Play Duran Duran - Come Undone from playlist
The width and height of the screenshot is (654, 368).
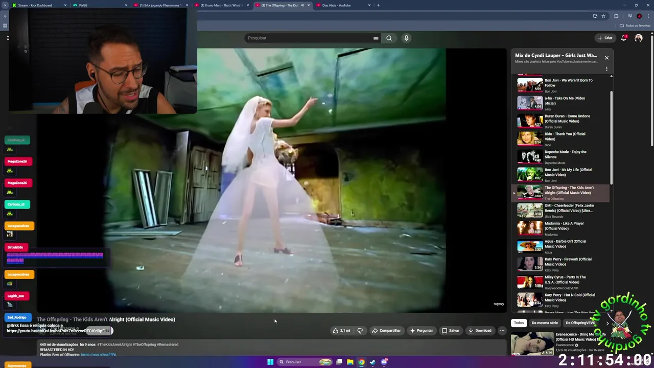click(x=560, y=121)
